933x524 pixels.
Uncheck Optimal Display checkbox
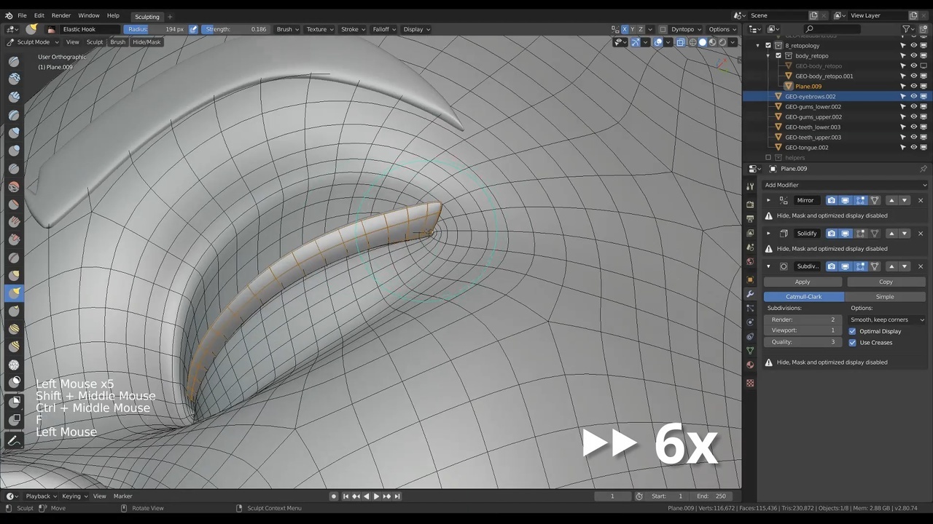[852, 331]
